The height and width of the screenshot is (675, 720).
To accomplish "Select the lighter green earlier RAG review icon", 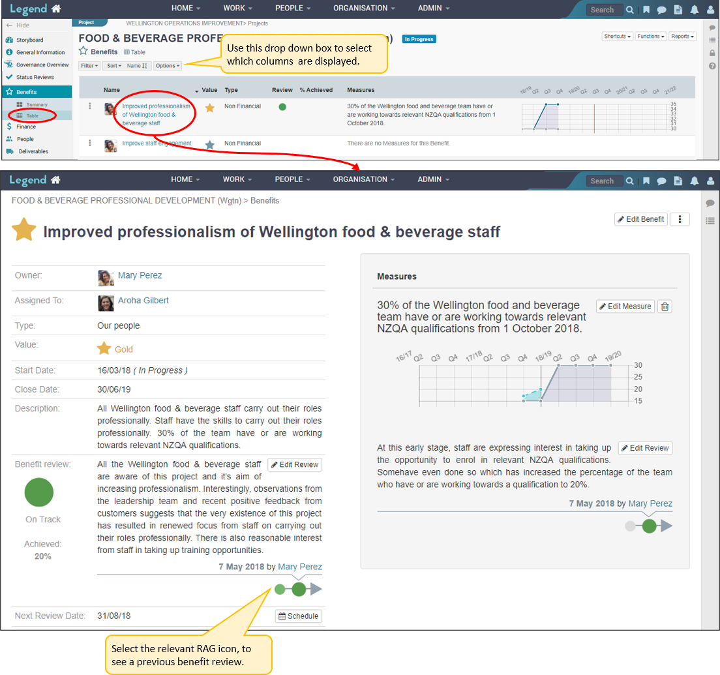I will [x=280, y=589].
